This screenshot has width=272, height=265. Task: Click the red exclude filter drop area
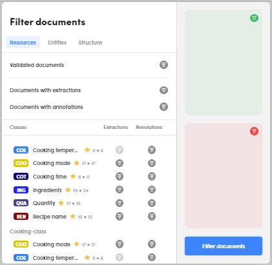click(x=224, y=175)
